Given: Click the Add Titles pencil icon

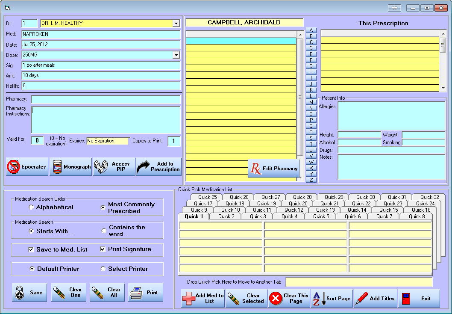Looking at the screenshot, I should [x=361, y=298].
